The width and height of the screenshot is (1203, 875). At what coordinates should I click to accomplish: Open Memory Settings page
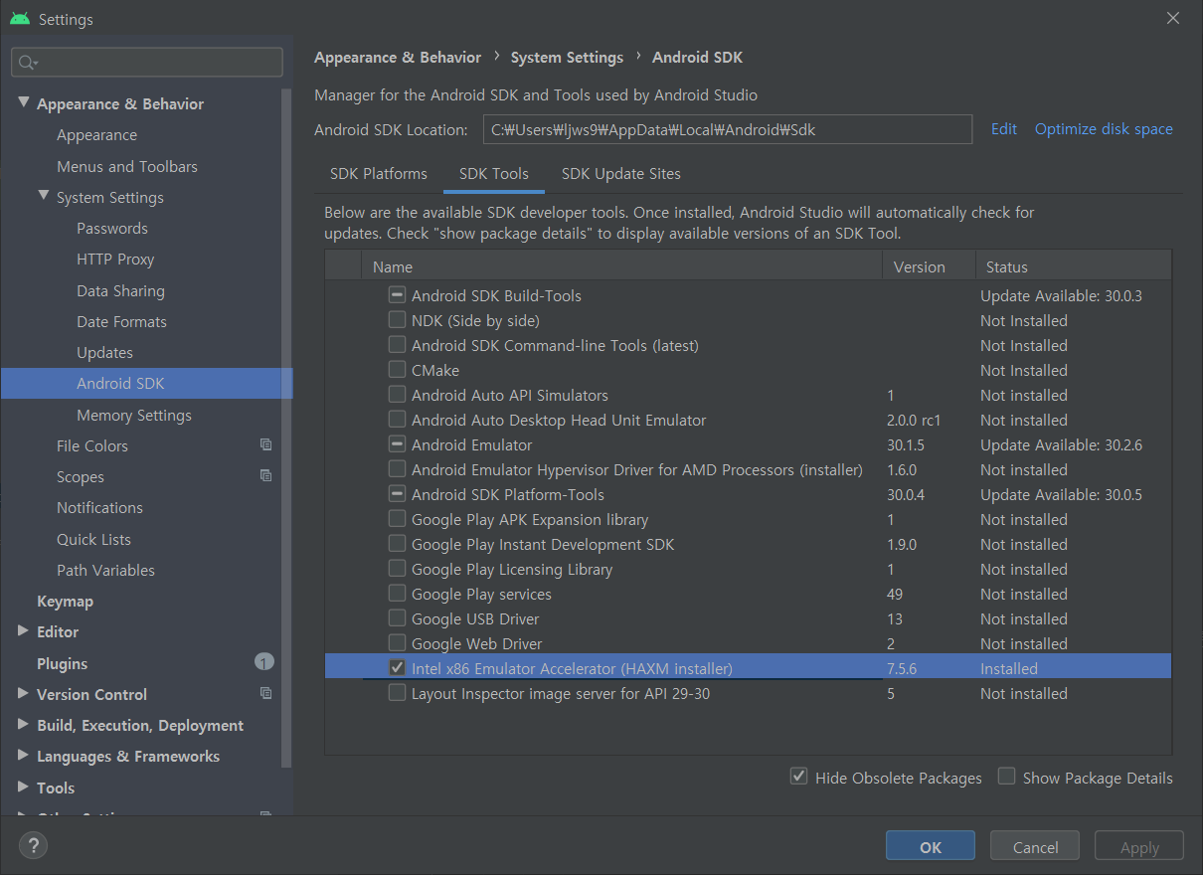(134, 415)
